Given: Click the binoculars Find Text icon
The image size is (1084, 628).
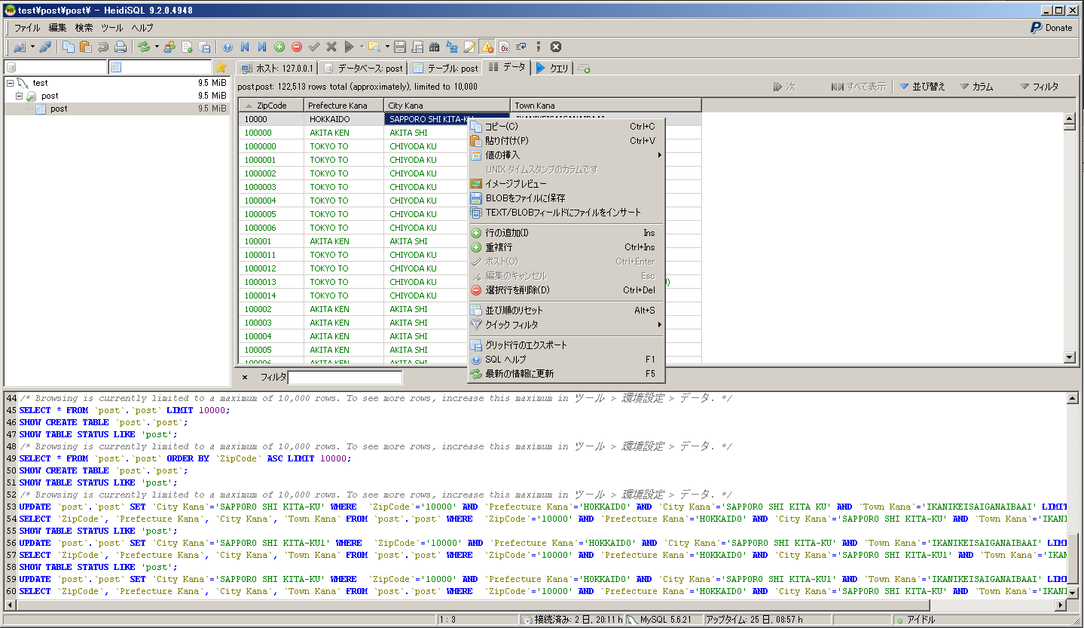Looking at the screenshot, I should tap(435, 47).
